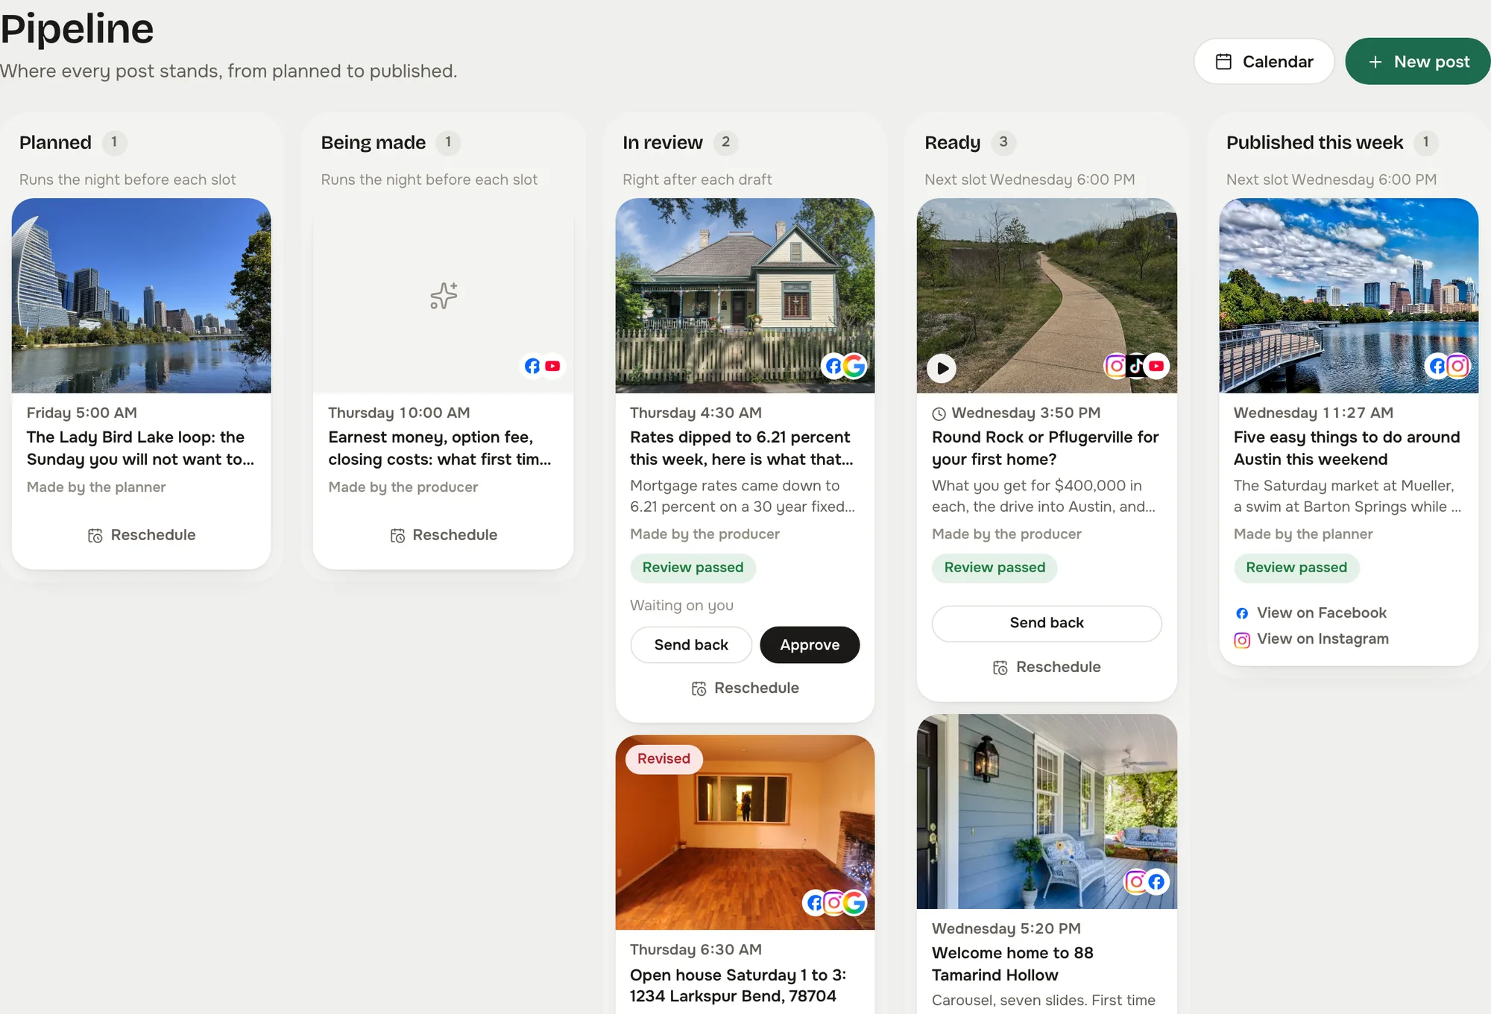Open the Open house Saturday 1 to 3 title
This screenshot has height=1014, width=1491.
click(738, 985)
